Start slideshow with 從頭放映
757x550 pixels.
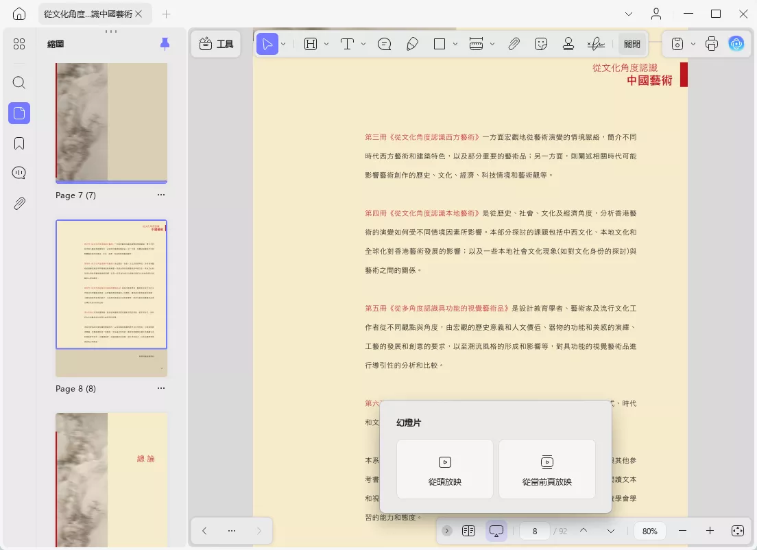(x=444, y=469)
